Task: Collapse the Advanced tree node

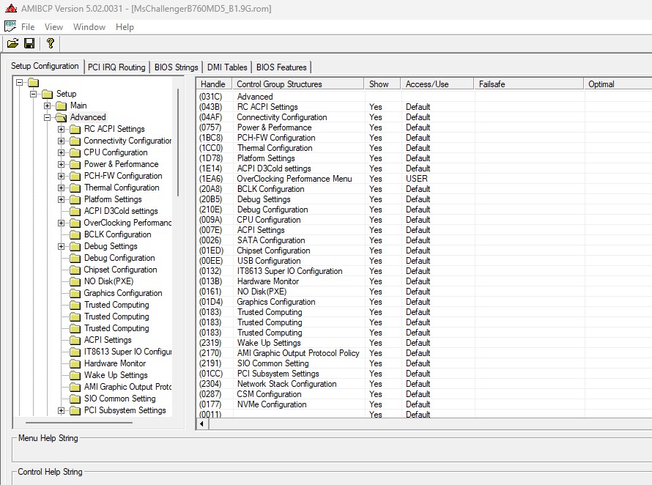Action: (47, 117)
